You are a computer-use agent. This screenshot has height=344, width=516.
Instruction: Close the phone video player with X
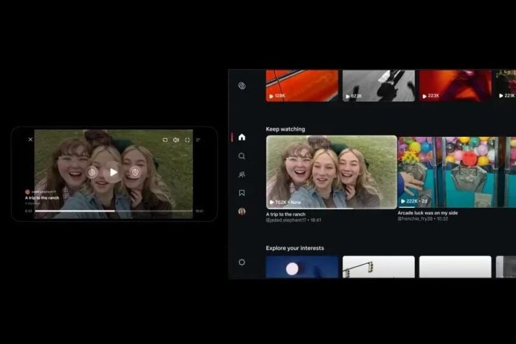[30, 139]
